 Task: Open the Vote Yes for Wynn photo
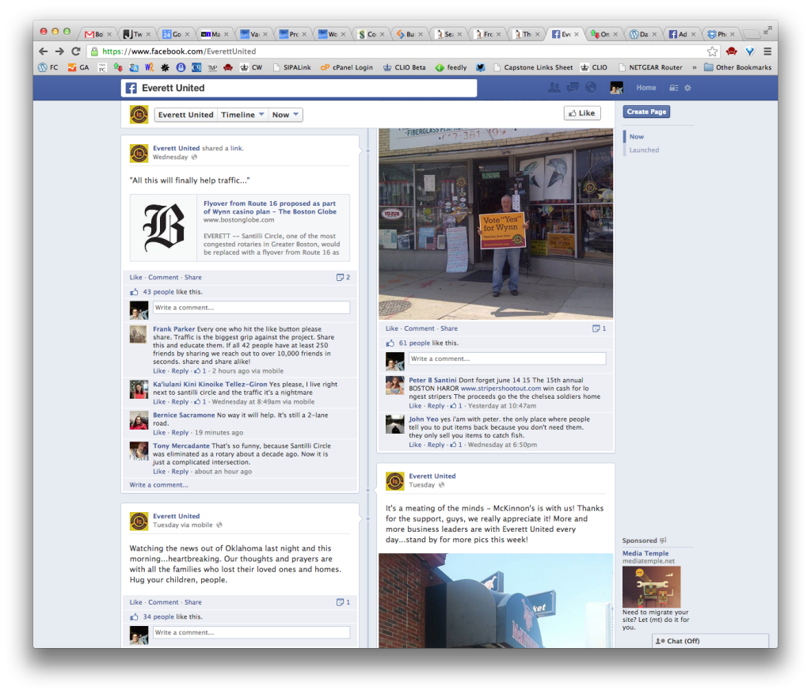tap(496, 224)
